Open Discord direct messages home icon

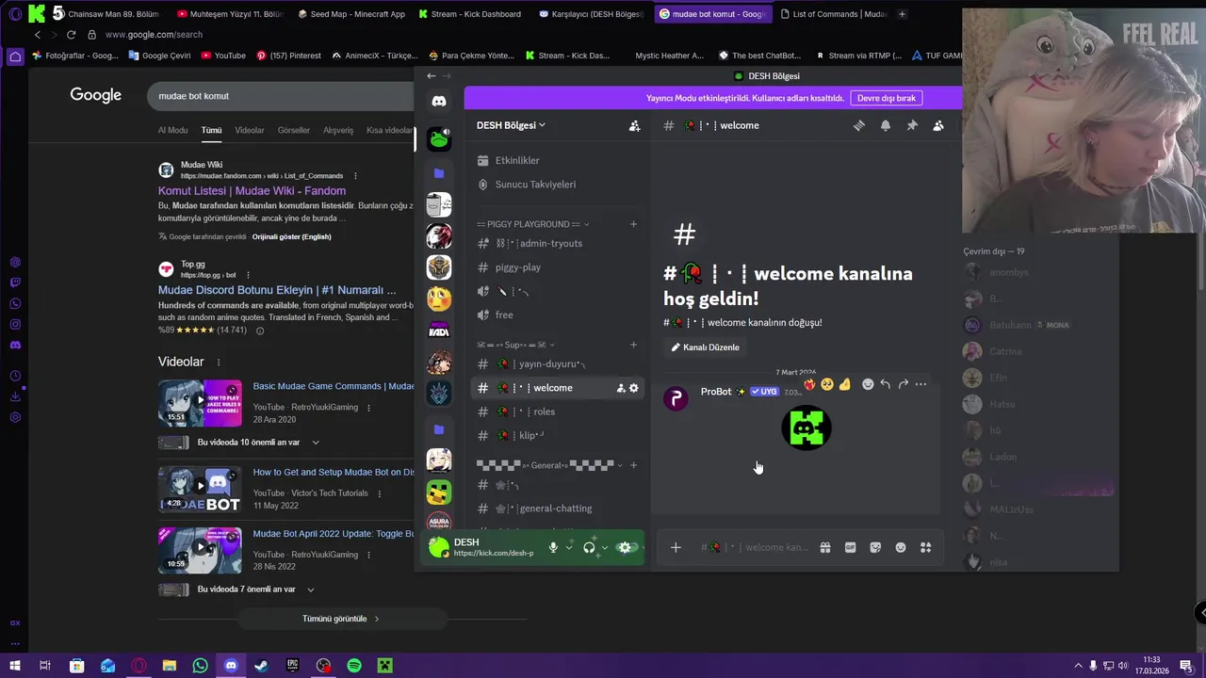click(x=439, y=101)
